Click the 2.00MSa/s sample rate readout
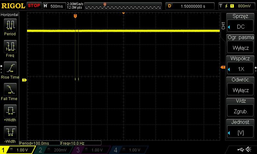This screenshot has height=154, width=257. click(x=75, y=4)
